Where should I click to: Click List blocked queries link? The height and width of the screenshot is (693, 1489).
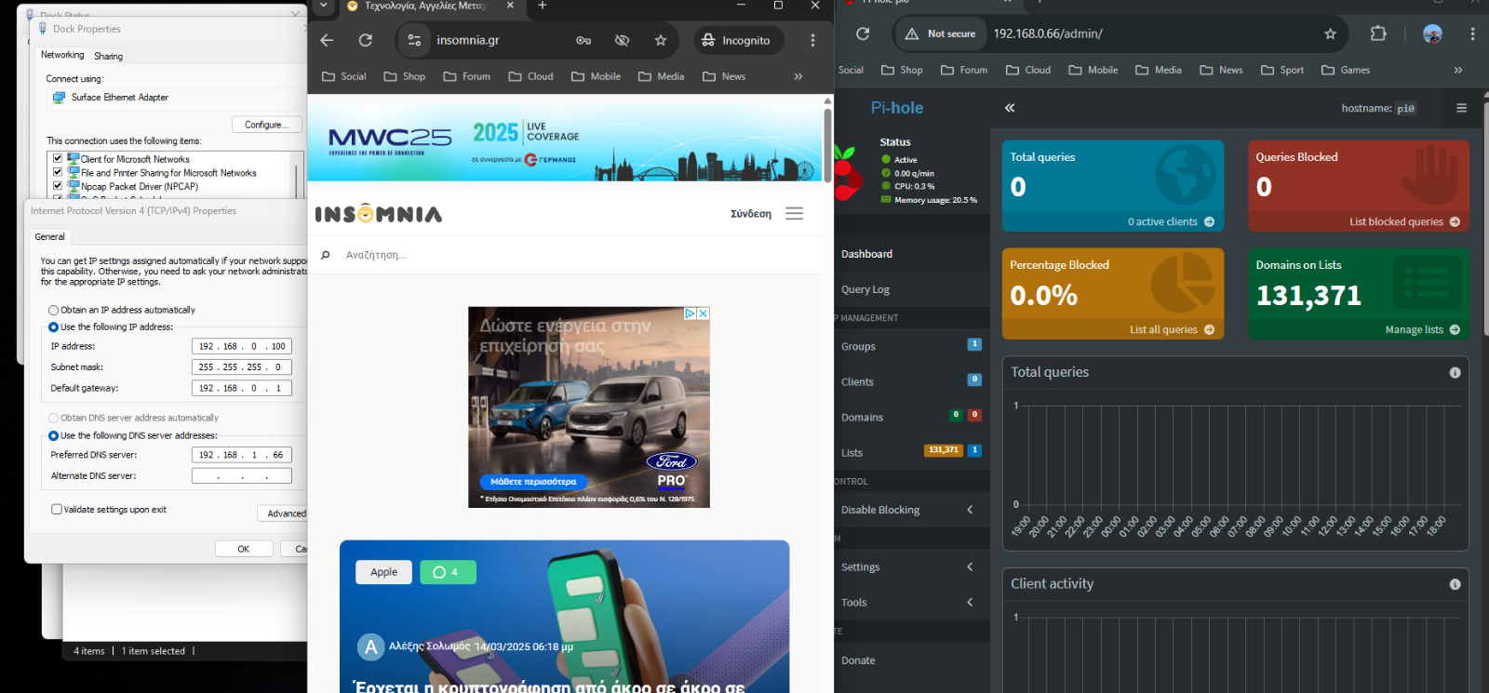tap(1404, 221)
